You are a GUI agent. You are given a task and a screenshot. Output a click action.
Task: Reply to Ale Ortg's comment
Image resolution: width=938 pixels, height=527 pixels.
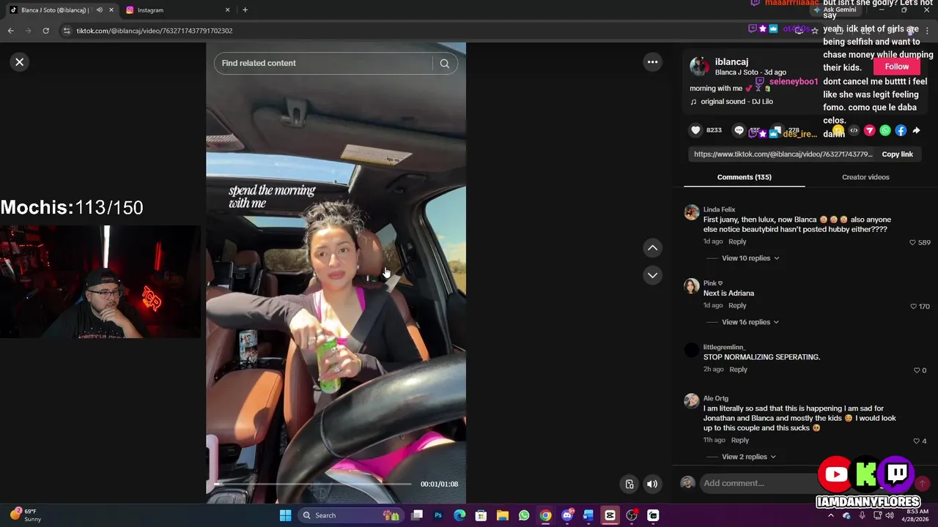pyautogui.click(x=740, y=441)
